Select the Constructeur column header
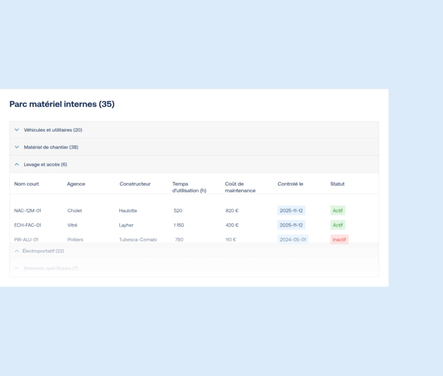Screen dimensions: 443x376 [135, 184]
